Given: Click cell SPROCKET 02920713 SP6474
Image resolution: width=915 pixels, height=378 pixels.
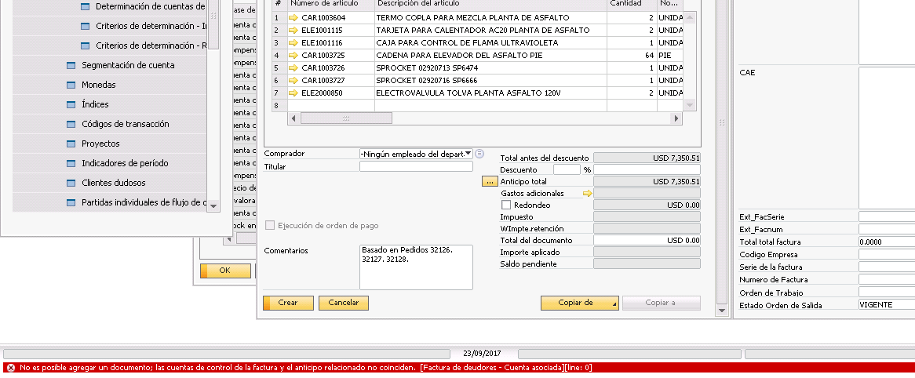Looking at the screenshot, I should coord(490,67).
